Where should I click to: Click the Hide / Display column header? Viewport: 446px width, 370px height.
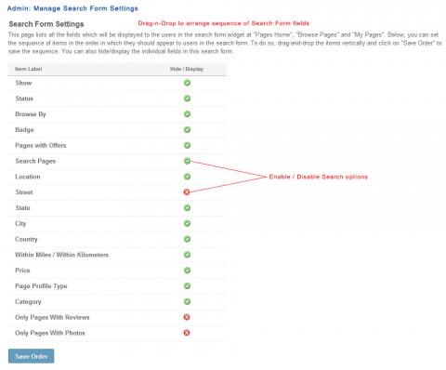tap(187, 69)
